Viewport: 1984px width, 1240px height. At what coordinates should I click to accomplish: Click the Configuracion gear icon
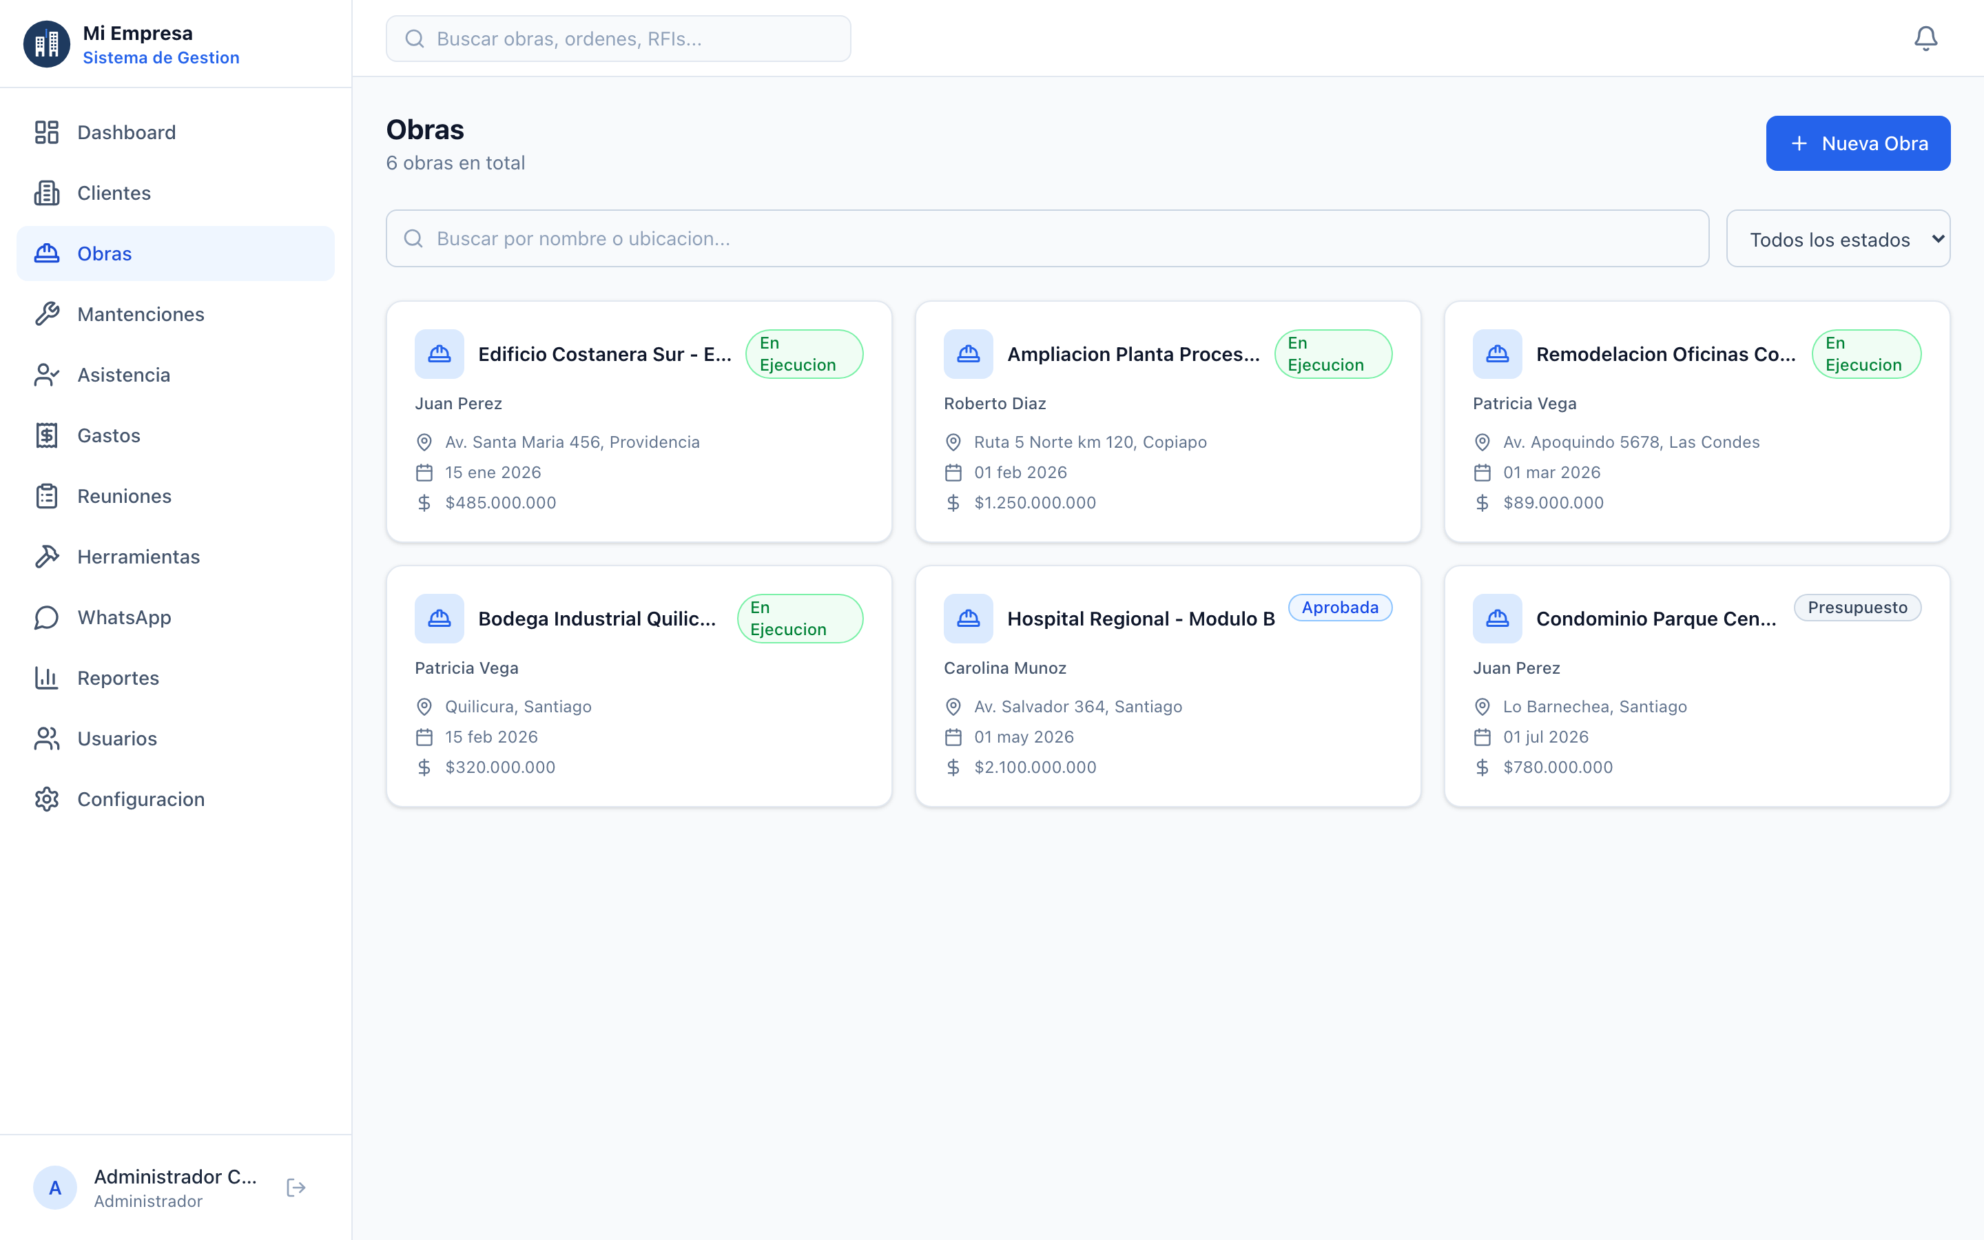click(47, 799)
